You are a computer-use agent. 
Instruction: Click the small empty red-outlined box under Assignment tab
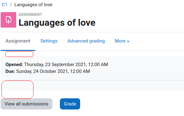(19, 54)
